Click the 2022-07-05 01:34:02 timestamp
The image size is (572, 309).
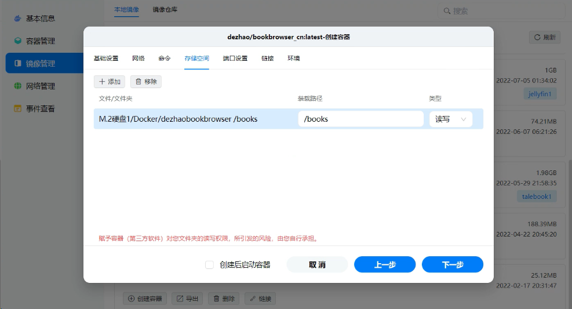tap(526, 81)
